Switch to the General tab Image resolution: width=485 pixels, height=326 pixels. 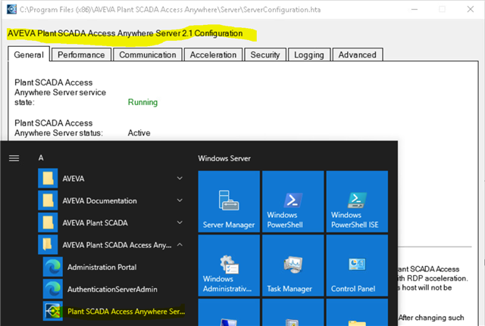pos(29,54)
